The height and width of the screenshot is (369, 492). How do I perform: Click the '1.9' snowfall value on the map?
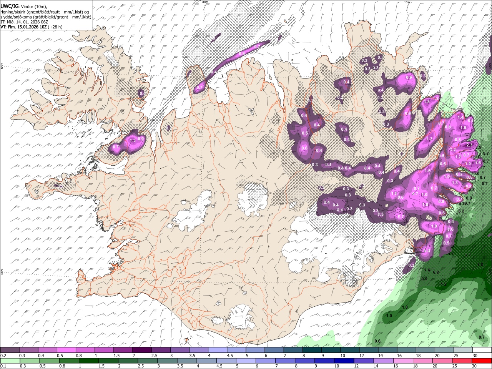pos(463,128)
